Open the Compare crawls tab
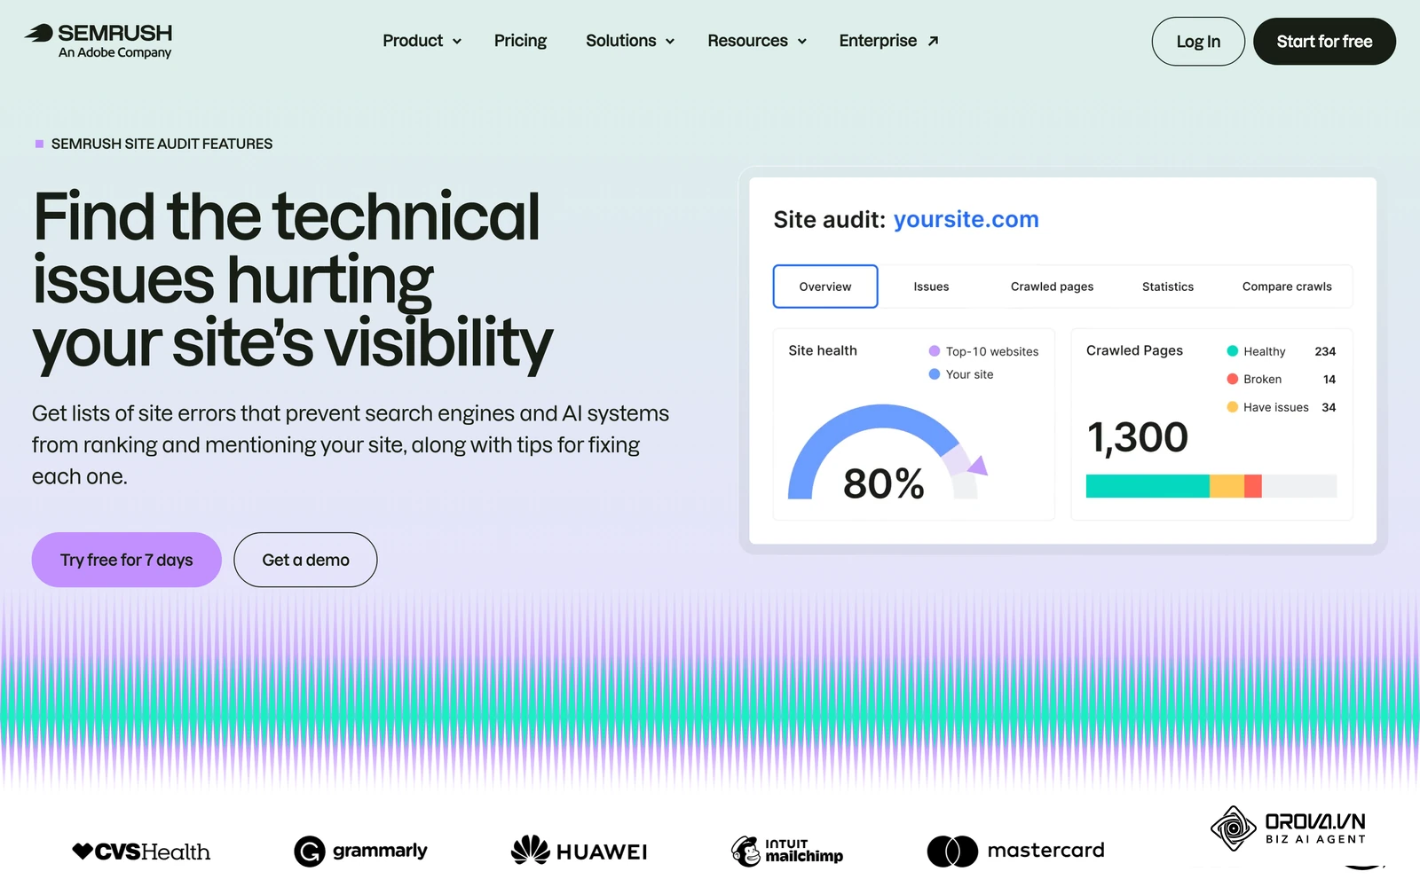Image resolution: width=1420 pixels, height=887 pixels. click(1287, 287)
